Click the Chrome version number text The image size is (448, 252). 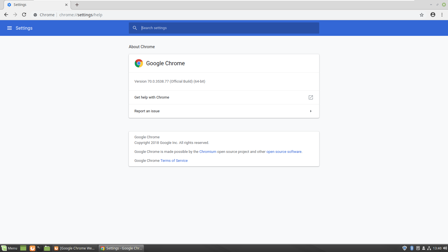point(170,81)
